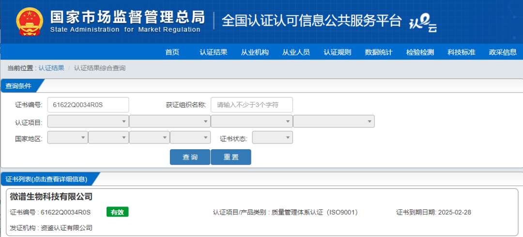Click the 查询 button
The width and height of the screenshot is (523, 237).
[190, 157]
